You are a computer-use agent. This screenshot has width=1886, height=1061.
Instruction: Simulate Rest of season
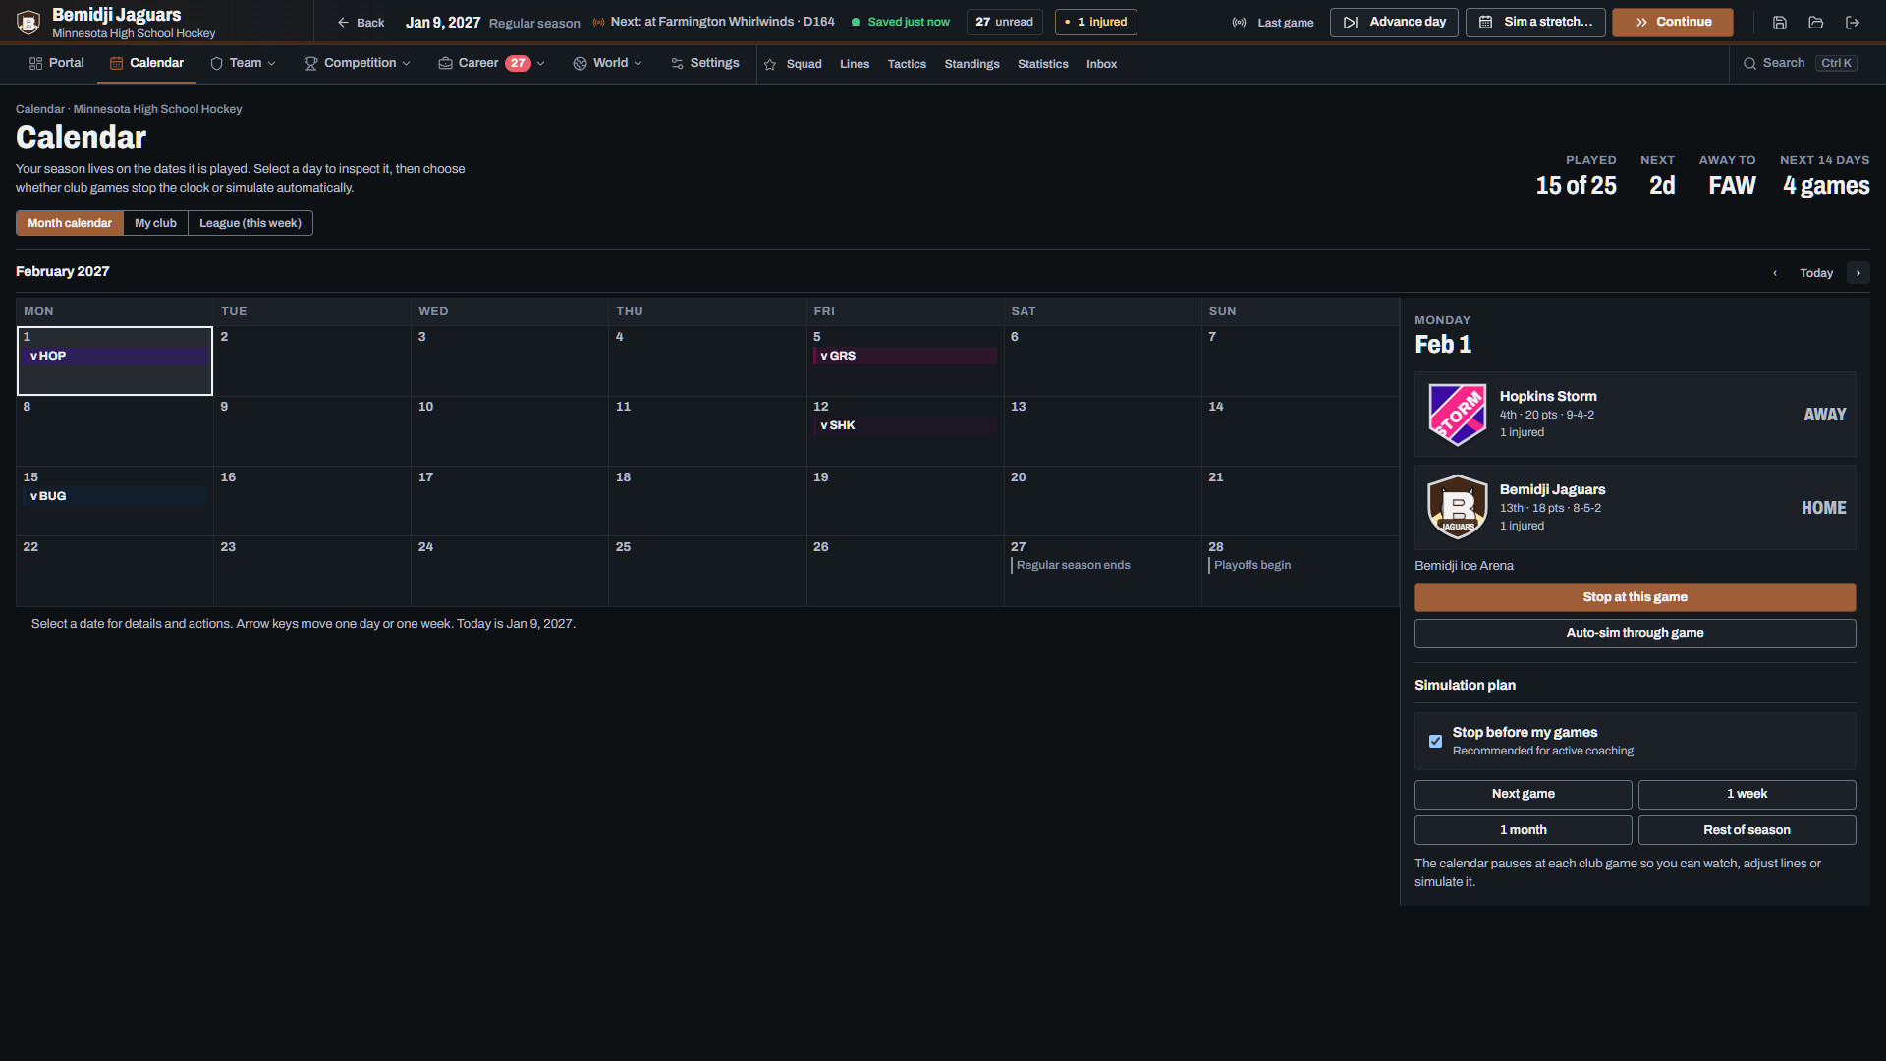tap(1747, 830)
